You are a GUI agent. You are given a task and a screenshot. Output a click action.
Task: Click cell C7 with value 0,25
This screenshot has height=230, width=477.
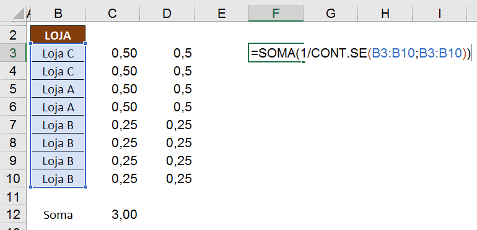point(113,125)
